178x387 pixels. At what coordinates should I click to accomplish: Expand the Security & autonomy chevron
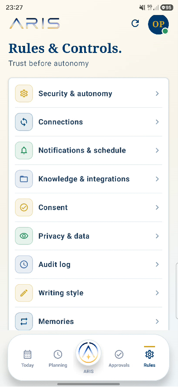157,94
